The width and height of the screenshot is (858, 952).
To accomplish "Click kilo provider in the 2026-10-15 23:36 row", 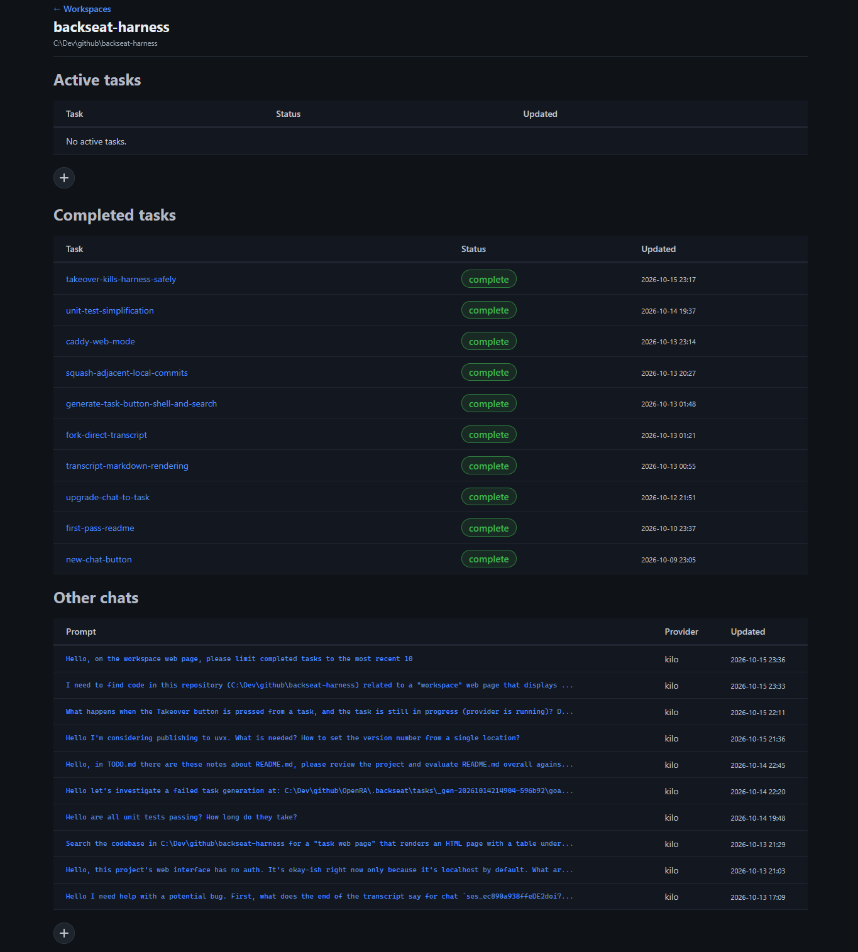I will (x=671, y=659).
